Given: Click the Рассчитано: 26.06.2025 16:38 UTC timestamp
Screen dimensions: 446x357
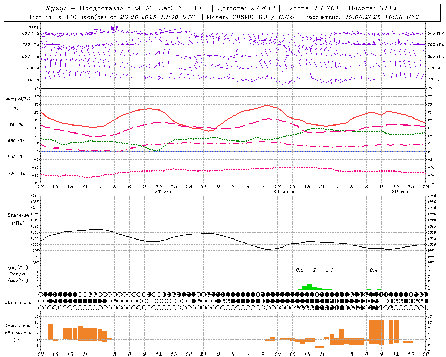Looking at the screenshot, I should (x=362, y=17).
